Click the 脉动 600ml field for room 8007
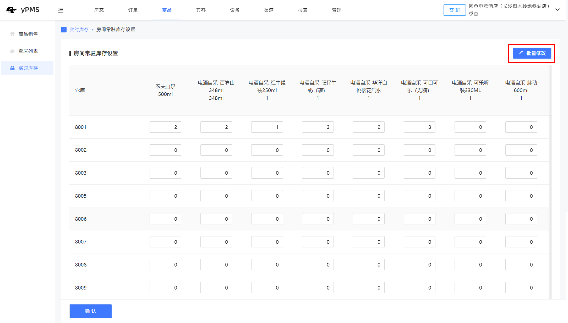568x323 pixels. coord(521,242)
